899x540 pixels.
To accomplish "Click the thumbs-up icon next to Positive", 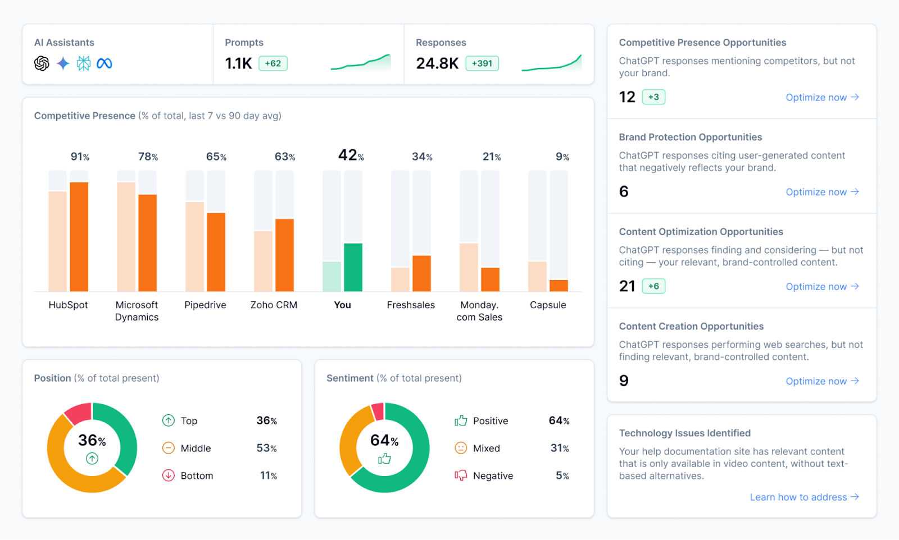I will click(x=461, y=420).
